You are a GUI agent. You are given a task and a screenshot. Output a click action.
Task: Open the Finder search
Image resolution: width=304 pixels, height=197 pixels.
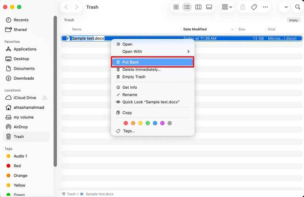click(298, 7)
